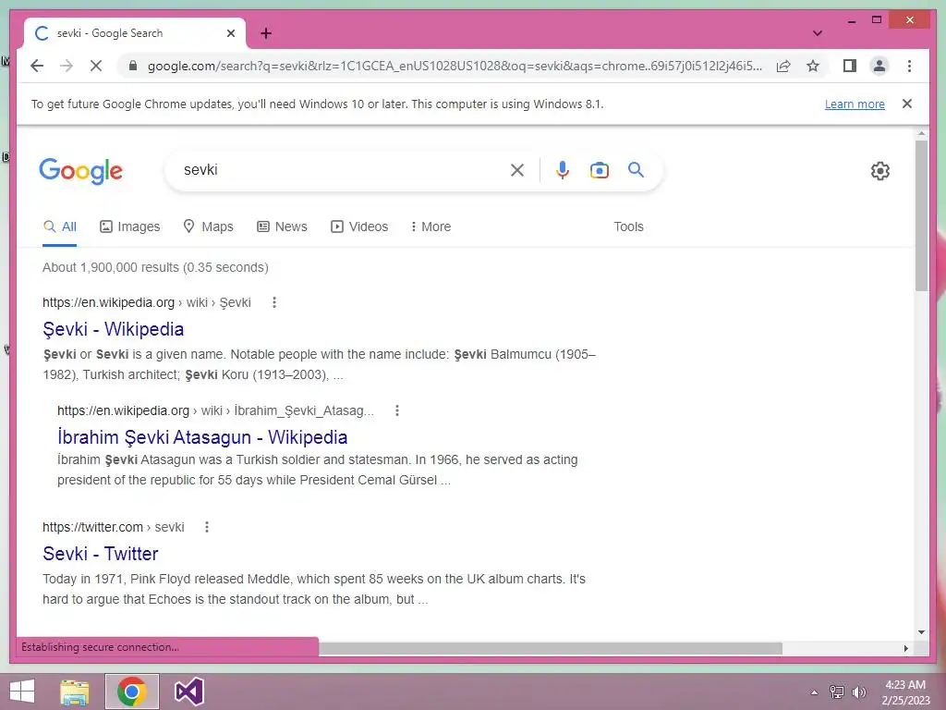Start a voice search with microphone
946x710 pixels.
[x=563, y=170]
